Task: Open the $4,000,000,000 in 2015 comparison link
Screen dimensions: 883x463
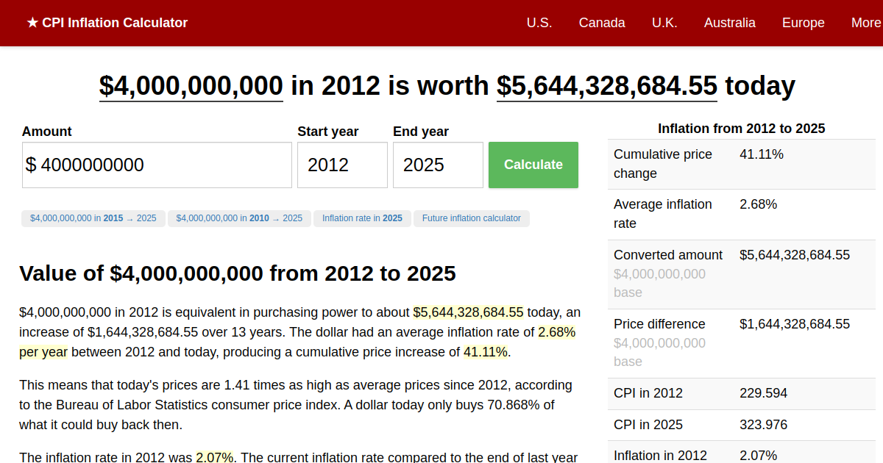Action: [x=93, y=218]
